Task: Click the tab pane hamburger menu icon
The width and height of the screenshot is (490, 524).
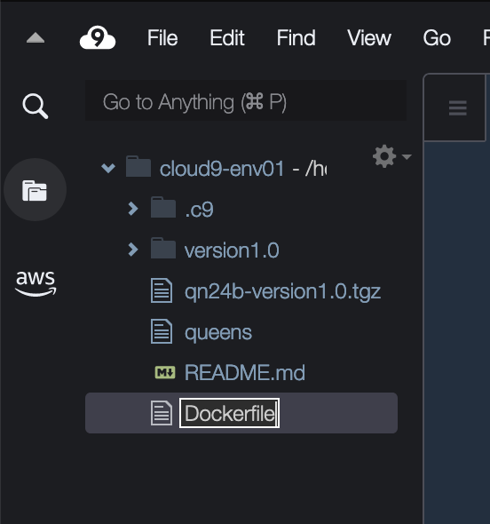Action: [458, 108]
